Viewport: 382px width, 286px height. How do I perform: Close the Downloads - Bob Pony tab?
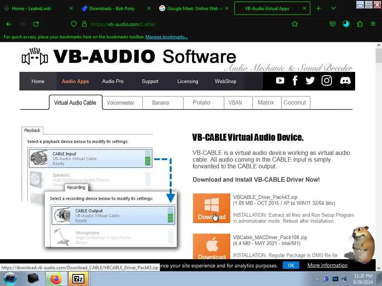pyautogui.click(x=149, y=8)
